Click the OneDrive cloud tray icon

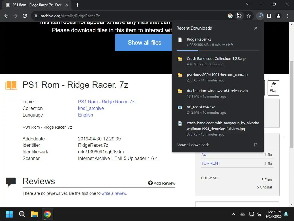click(243, 214)
